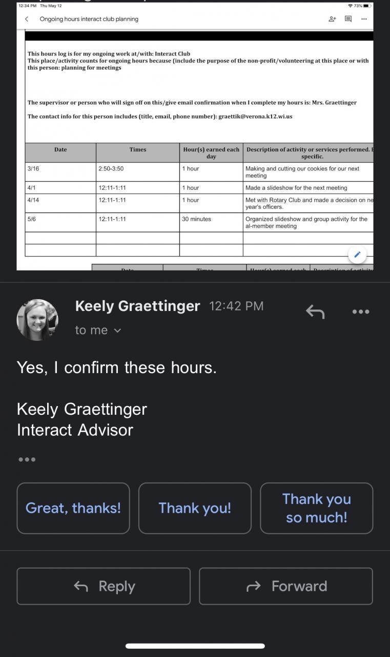Choose 'Thank you so much!' smart reply
Viewport: 390px width, 657px height.
click(316, 508)
